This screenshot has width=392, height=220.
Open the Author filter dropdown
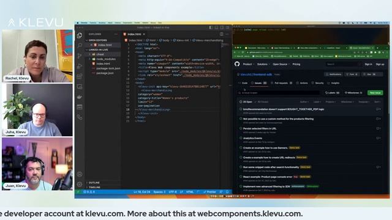(304, 102)
